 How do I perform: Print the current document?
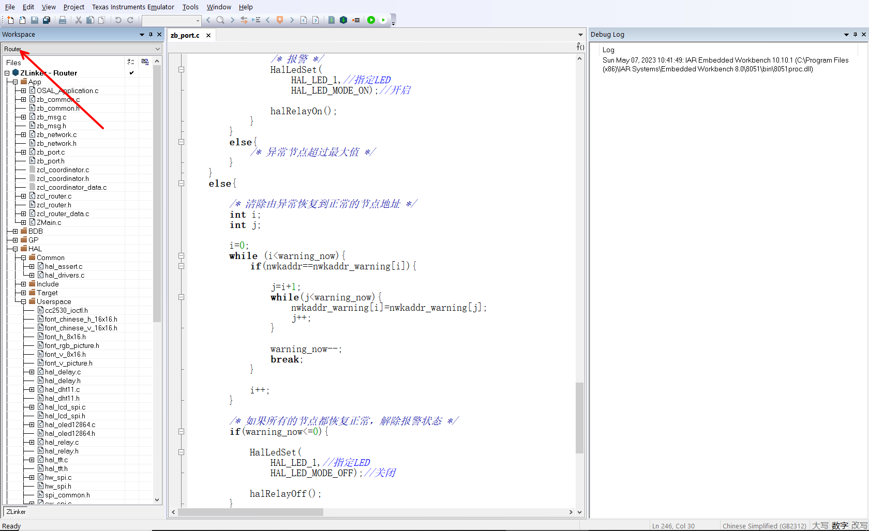tap(63, 20)
